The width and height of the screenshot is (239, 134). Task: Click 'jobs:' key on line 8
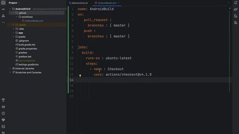coord(83,47)
